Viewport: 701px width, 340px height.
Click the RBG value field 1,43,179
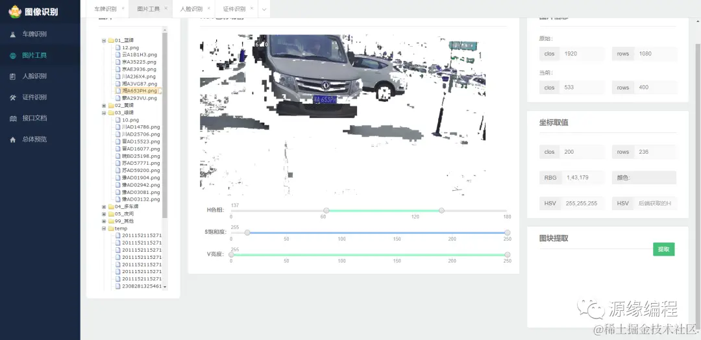click(583, 177)
